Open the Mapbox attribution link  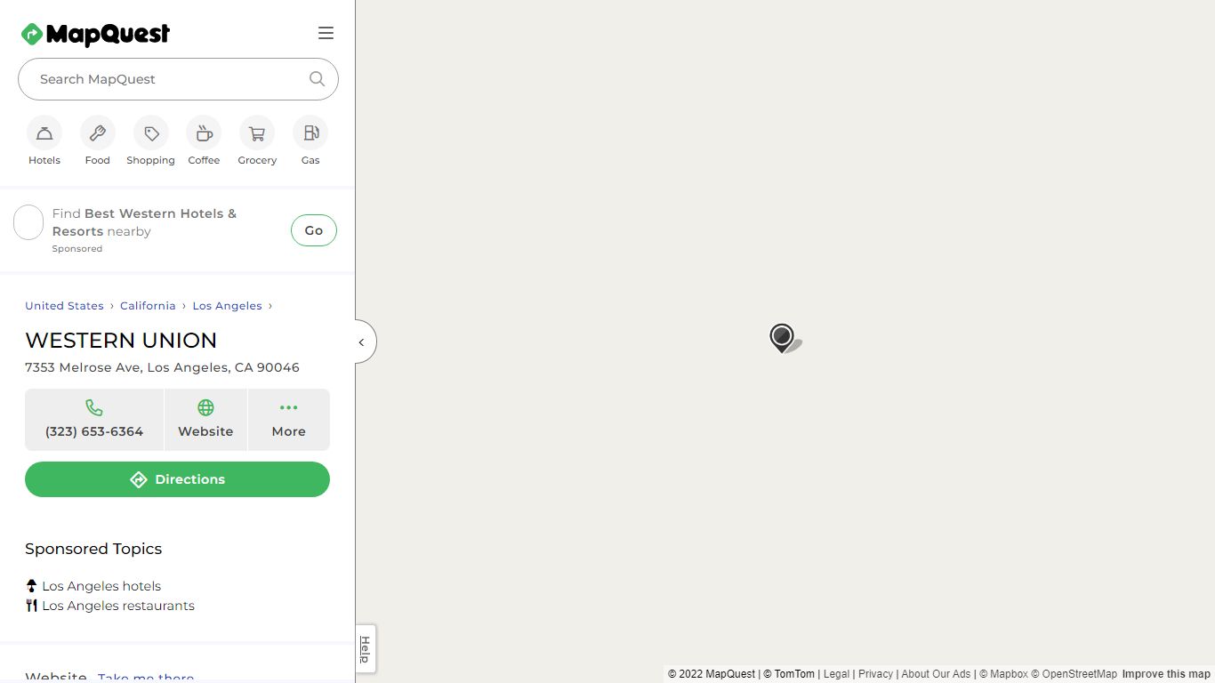tap(1003, 674)
